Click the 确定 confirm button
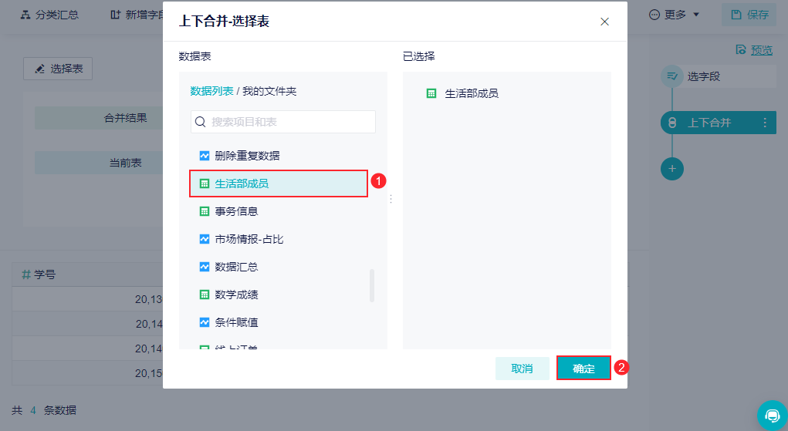 tap(583, 369)
